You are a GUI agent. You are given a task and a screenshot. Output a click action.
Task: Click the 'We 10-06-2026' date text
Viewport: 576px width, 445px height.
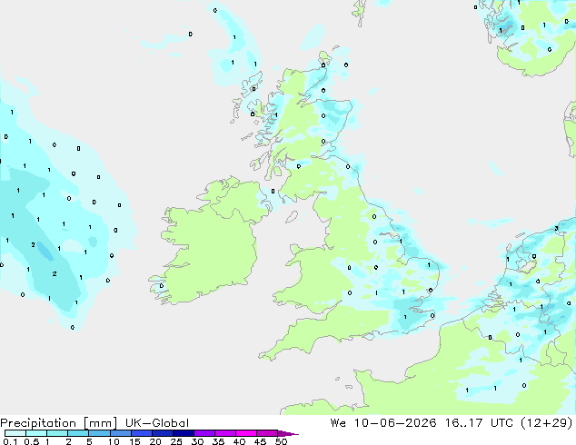point(383,423)
